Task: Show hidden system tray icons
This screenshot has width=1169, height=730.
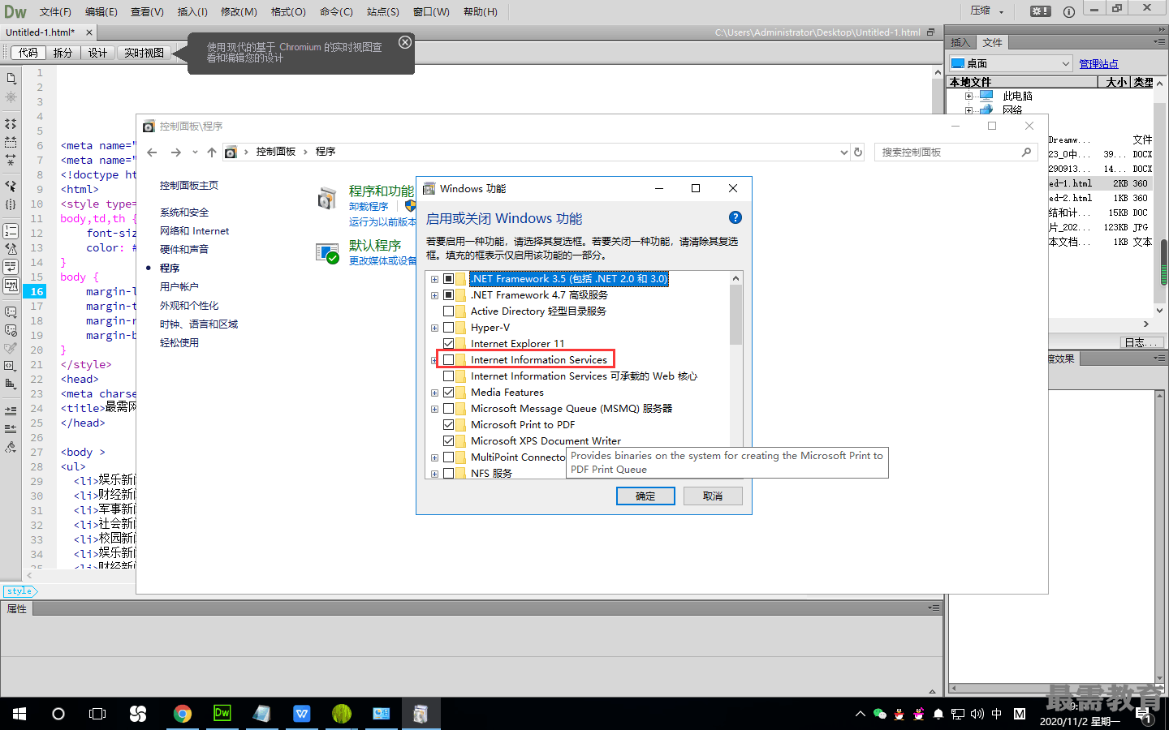Action: pyautogui.click(x=861, y=714)
